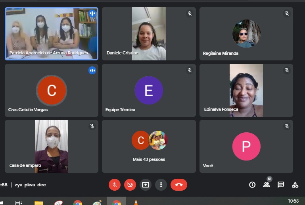305x205 pixels.
Task: Show the participants list with 51 badge
Action: point(267,185)
